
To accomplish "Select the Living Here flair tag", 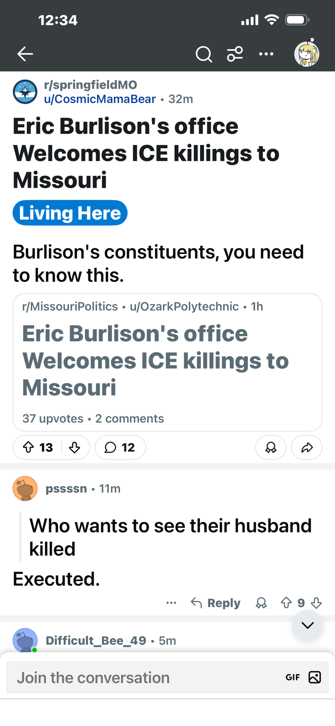I will pos(70,213).
